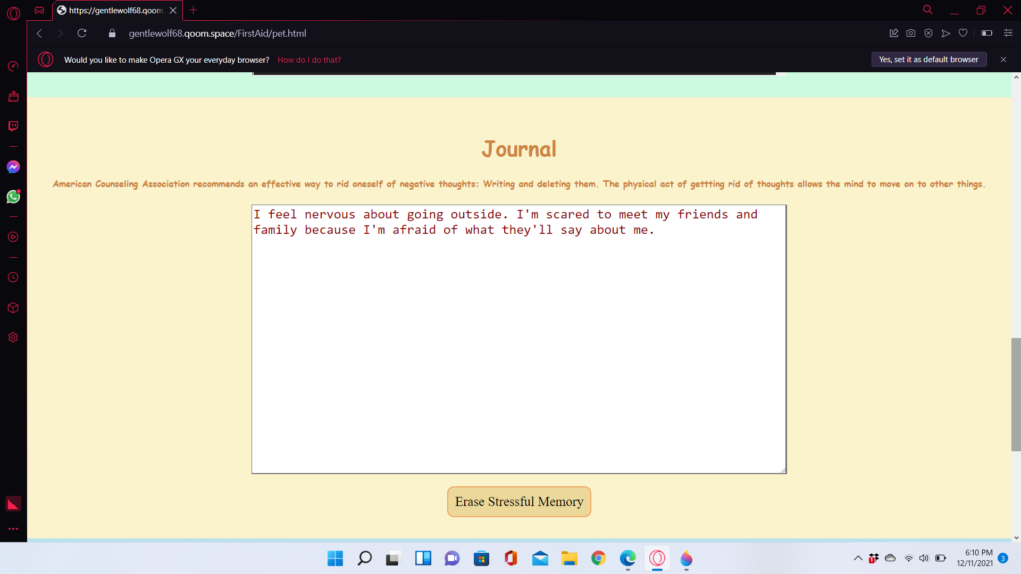
Task: Open History clock icon in sidebar
Action: point(13,277)
